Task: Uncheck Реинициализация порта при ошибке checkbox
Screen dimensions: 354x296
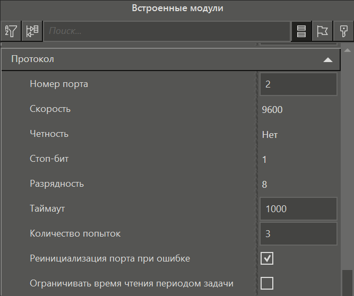Action: (x=267, y=258)
